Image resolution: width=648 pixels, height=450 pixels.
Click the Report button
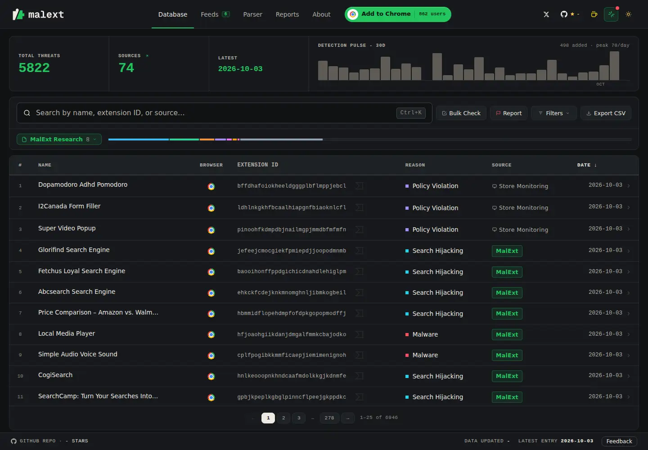click(x=508, y=113)
